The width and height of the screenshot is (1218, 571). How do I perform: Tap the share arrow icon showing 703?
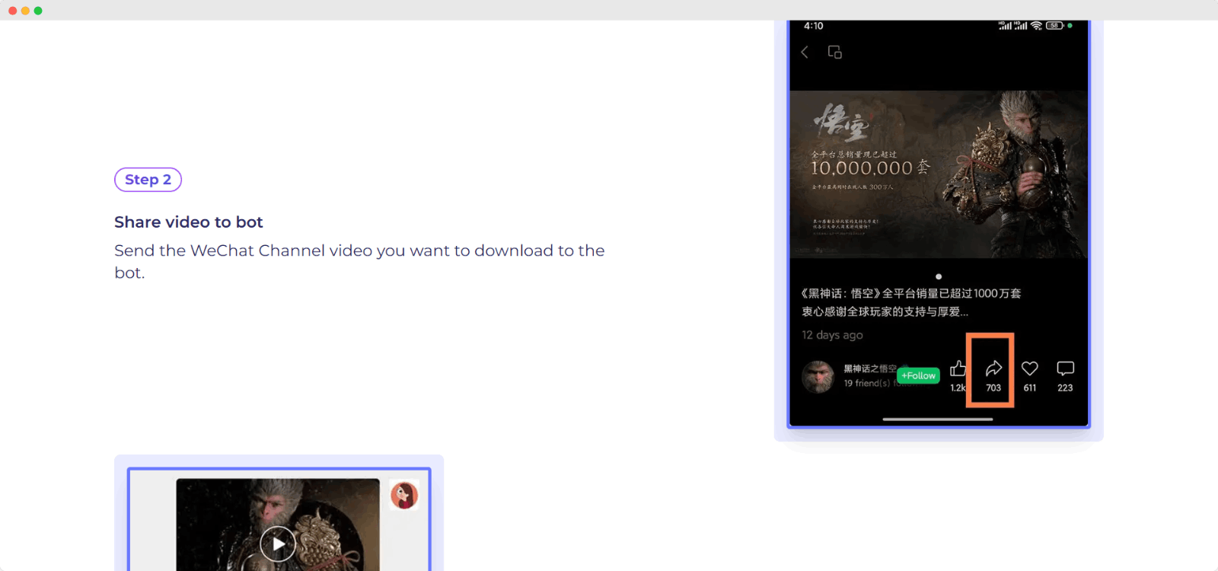click(993, 368)
